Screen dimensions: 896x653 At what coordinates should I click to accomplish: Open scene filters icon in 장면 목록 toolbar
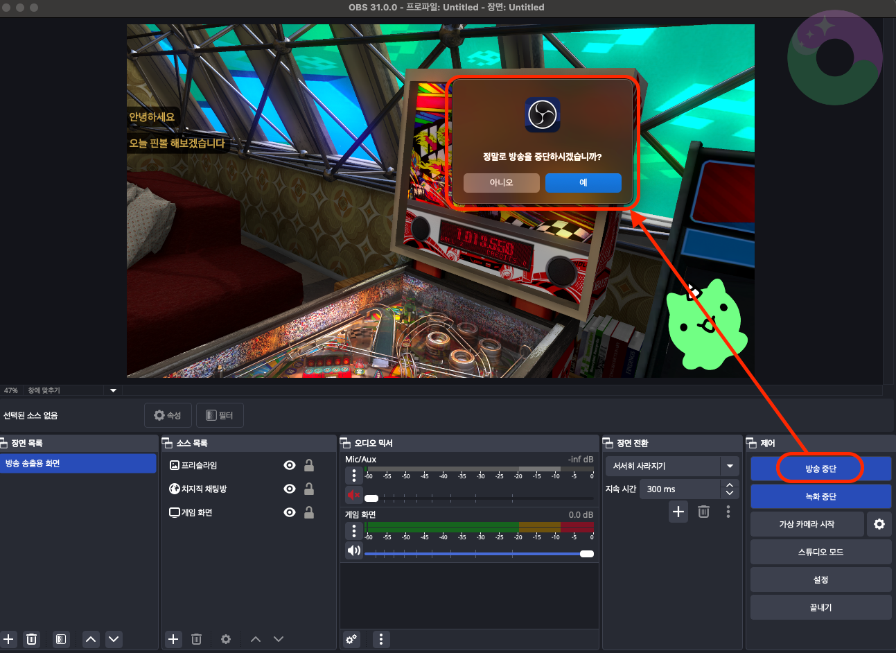click(x=61, y=639)
